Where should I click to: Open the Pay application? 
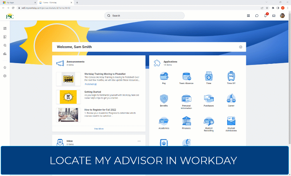click(164, 78)
